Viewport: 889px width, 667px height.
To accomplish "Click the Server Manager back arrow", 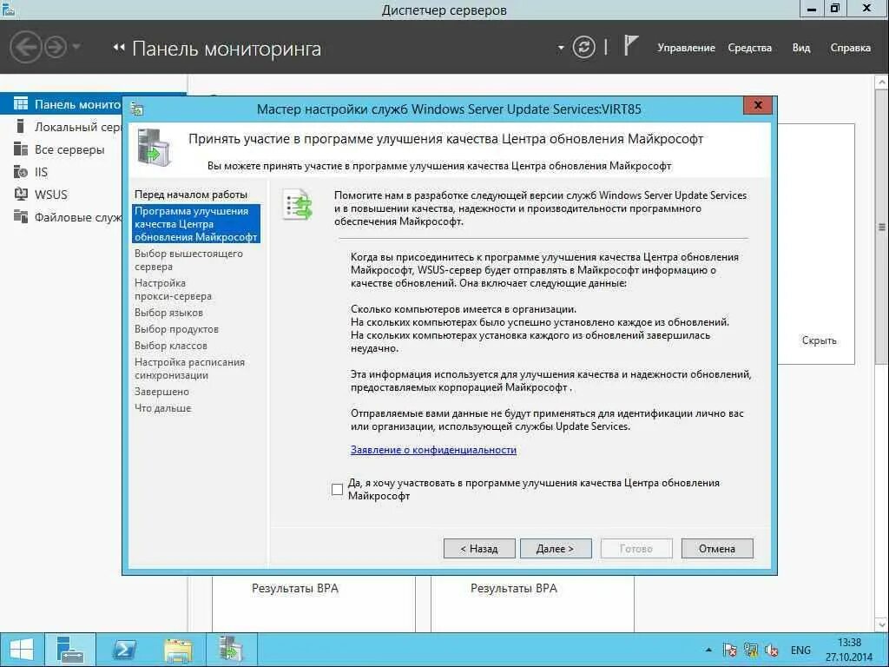I will pos(25,47).
